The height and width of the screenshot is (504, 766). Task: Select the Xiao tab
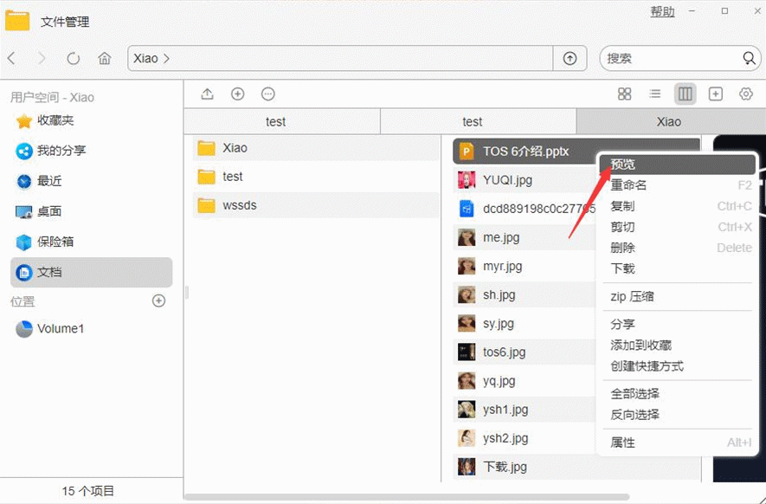click(x=672, y=122)
